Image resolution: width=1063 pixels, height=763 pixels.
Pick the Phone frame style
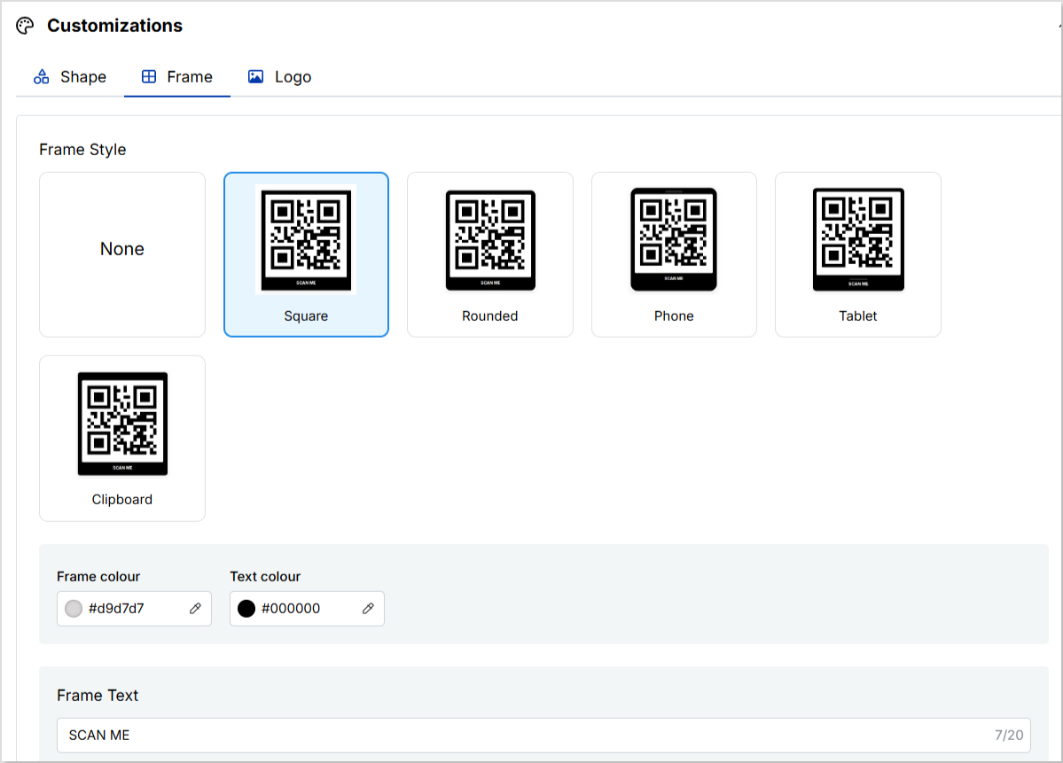pos(674,254)
